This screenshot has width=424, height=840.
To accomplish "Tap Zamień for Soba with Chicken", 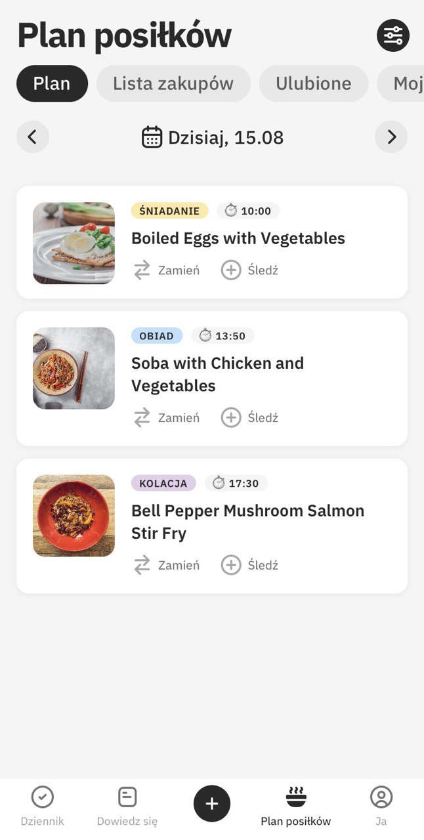I will (167, 417).
